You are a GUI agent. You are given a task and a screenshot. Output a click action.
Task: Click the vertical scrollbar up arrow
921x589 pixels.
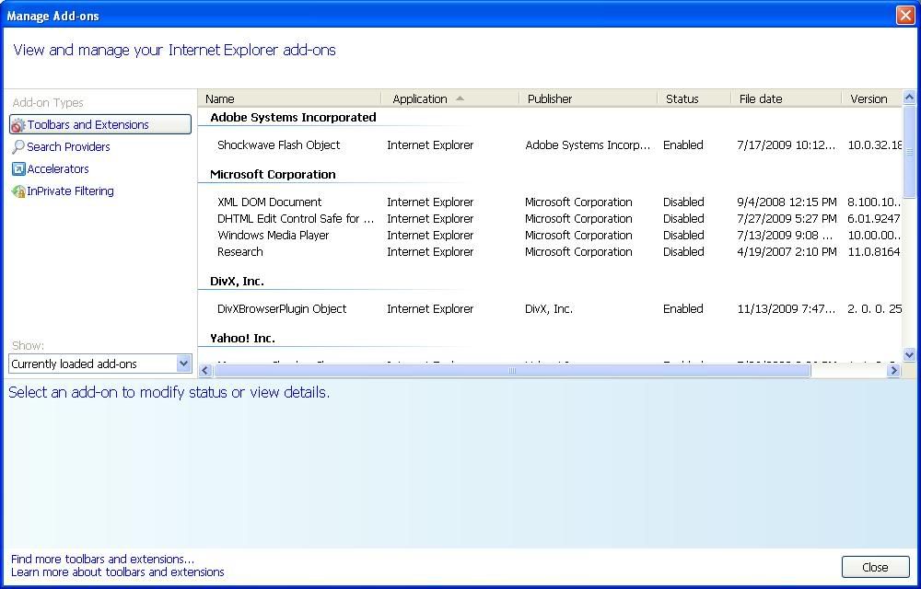click(909, 98)
